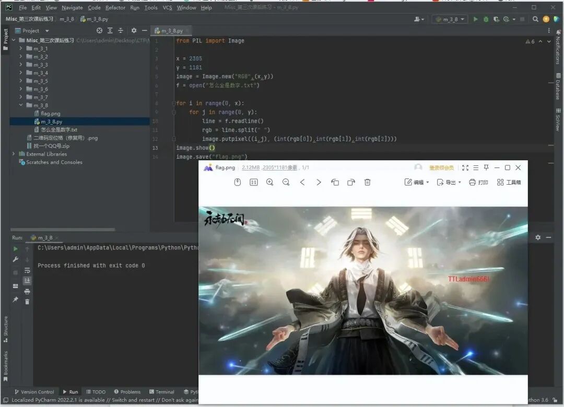Screen dimensions: 564x407
Task: Open image viewer hamburger menu
Action: pyautogui.click(x=476, y=167)
